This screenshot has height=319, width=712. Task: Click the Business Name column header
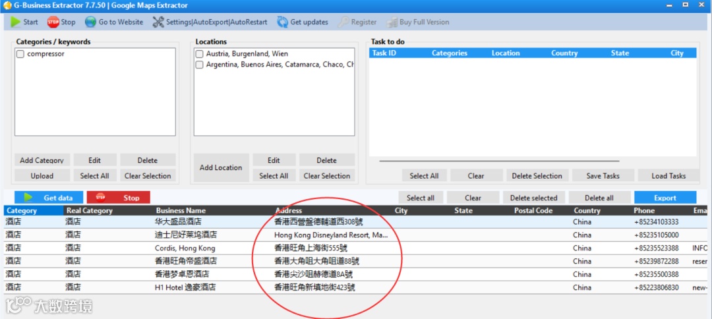click(181, 210)
